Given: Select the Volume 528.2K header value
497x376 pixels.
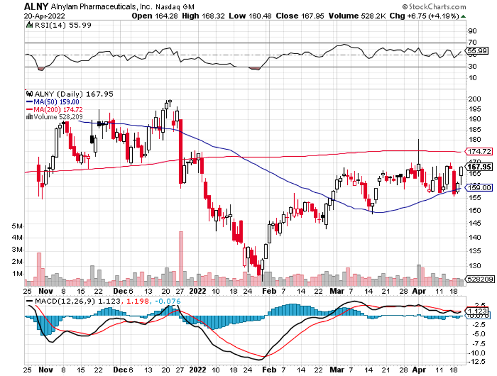Looking at the screenshot, I should coord(357,16).
